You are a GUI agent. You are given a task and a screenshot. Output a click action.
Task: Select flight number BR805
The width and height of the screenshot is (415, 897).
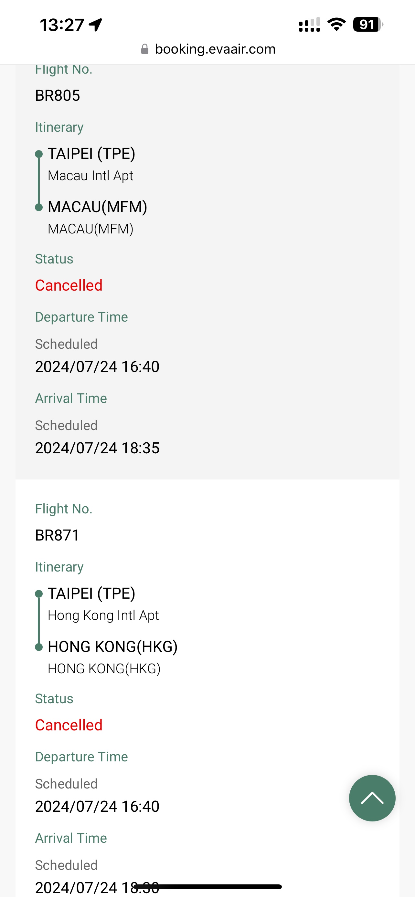point(58,95)
